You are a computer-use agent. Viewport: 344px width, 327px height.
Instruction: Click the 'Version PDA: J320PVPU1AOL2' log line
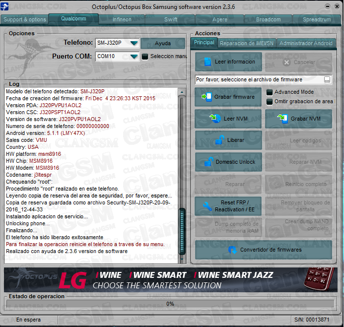[x=44, y=105]
